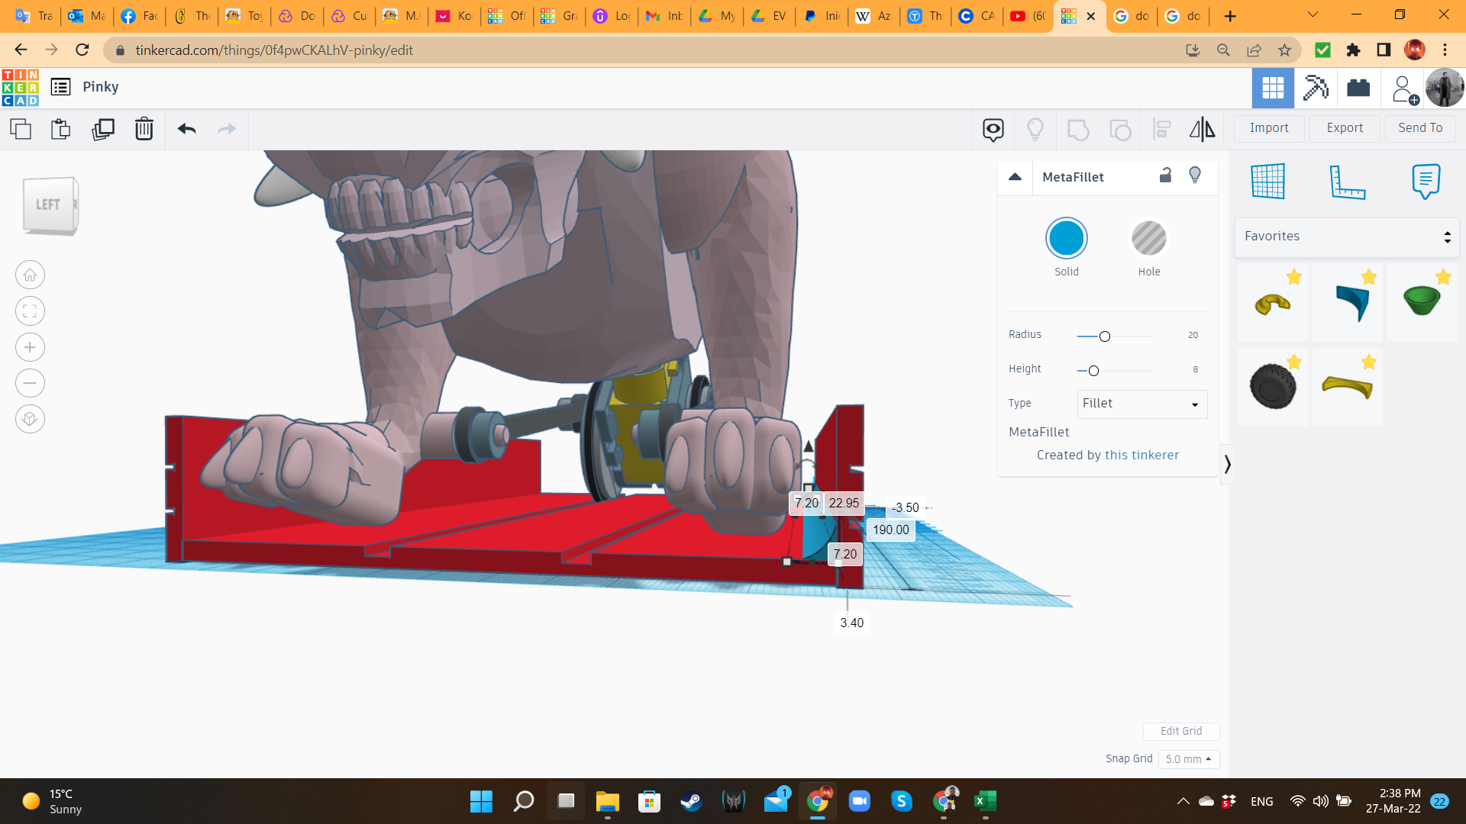The width and height of the screenshot is (1466, 824).
Task: Collapse the MetaFillet inspector panel
Action: (x=1015, y=176)
